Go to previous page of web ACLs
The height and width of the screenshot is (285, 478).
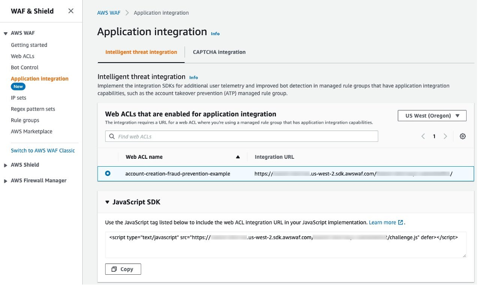click(x=423, y=136)
